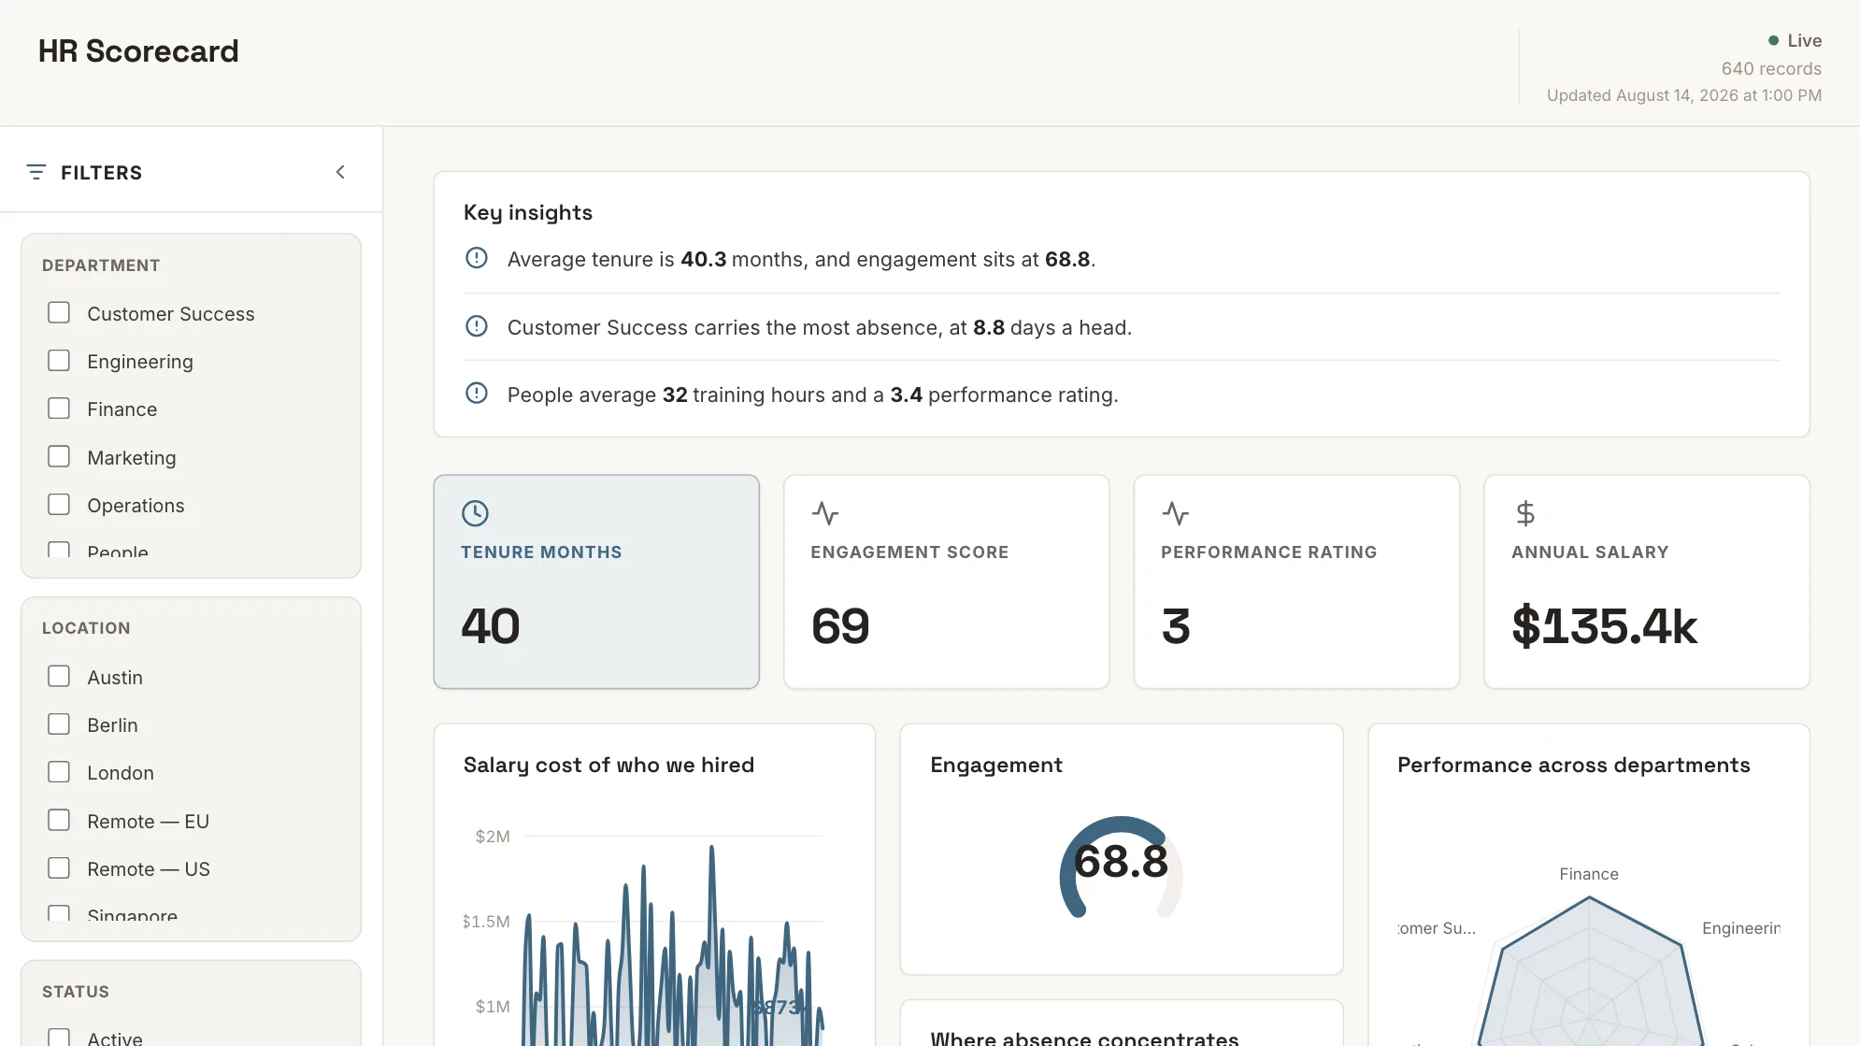The height and width of the screenshot is (1046, 1860).
Task: Check the Austin location filter
Action: click(x=59, y=677)
